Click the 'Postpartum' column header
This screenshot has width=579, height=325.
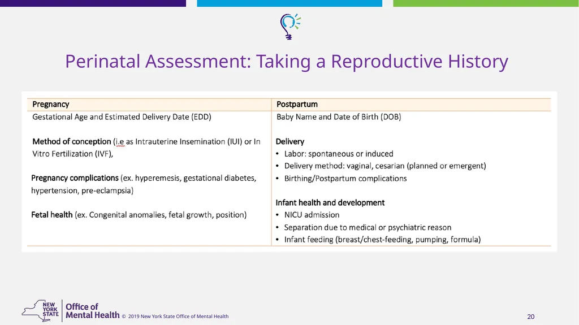click(297, 104)
